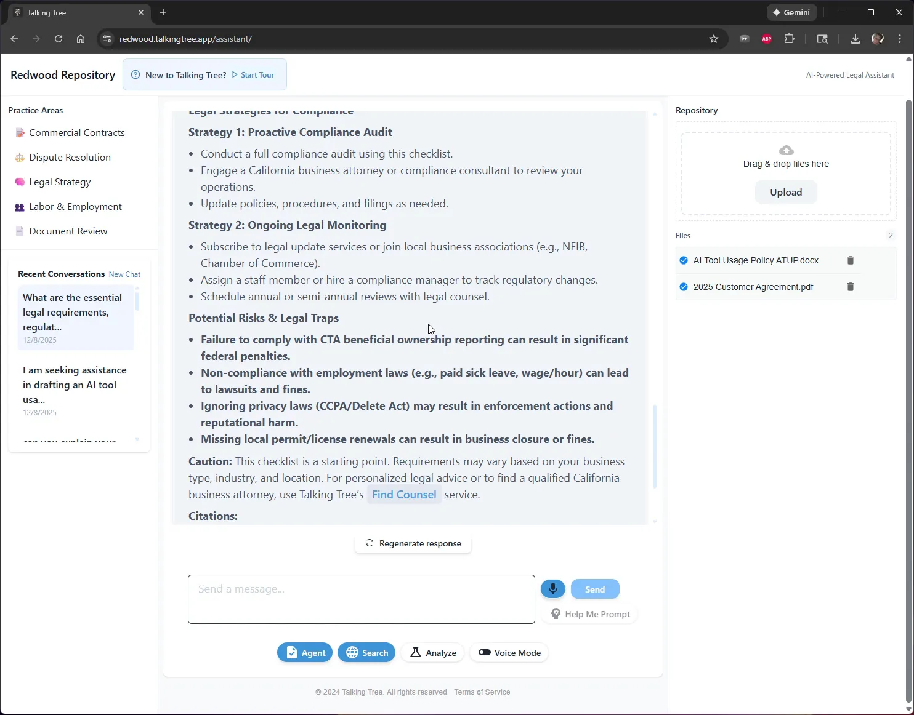Bookmark this page with the star icon

713,39
